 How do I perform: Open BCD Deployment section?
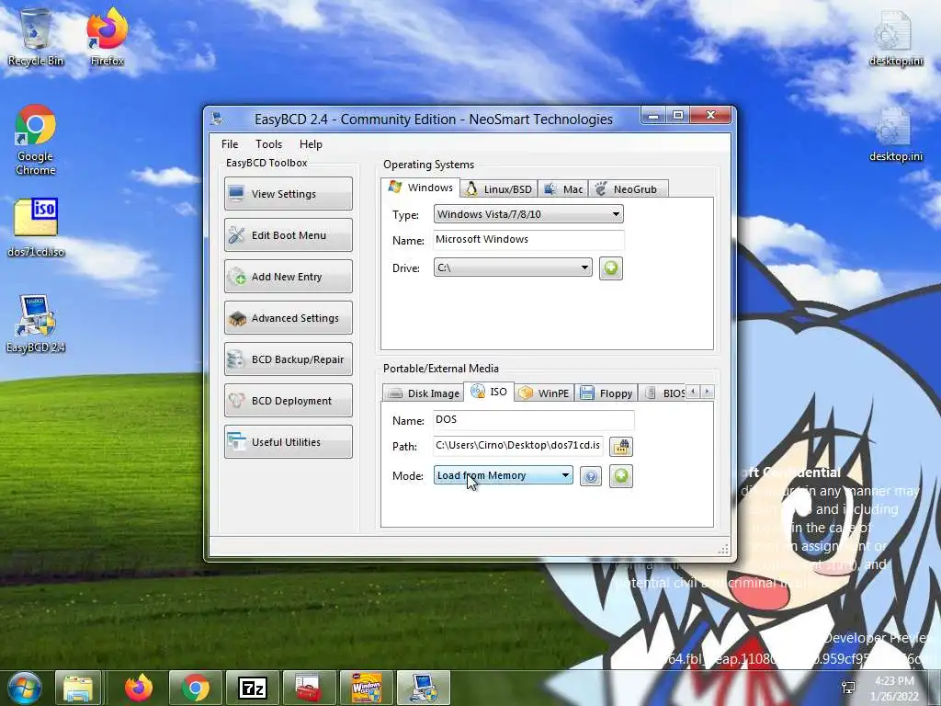click(x=288, y=401)
